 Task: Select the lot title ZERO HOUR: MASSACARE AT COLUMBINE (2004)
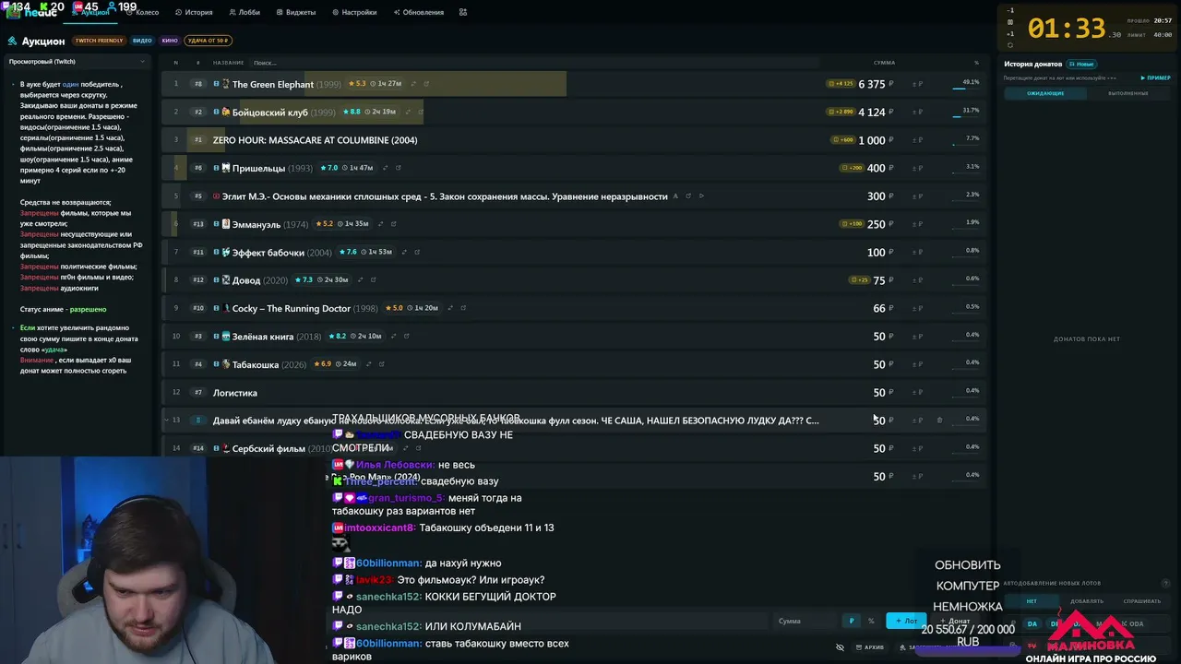tap(315, 140)
